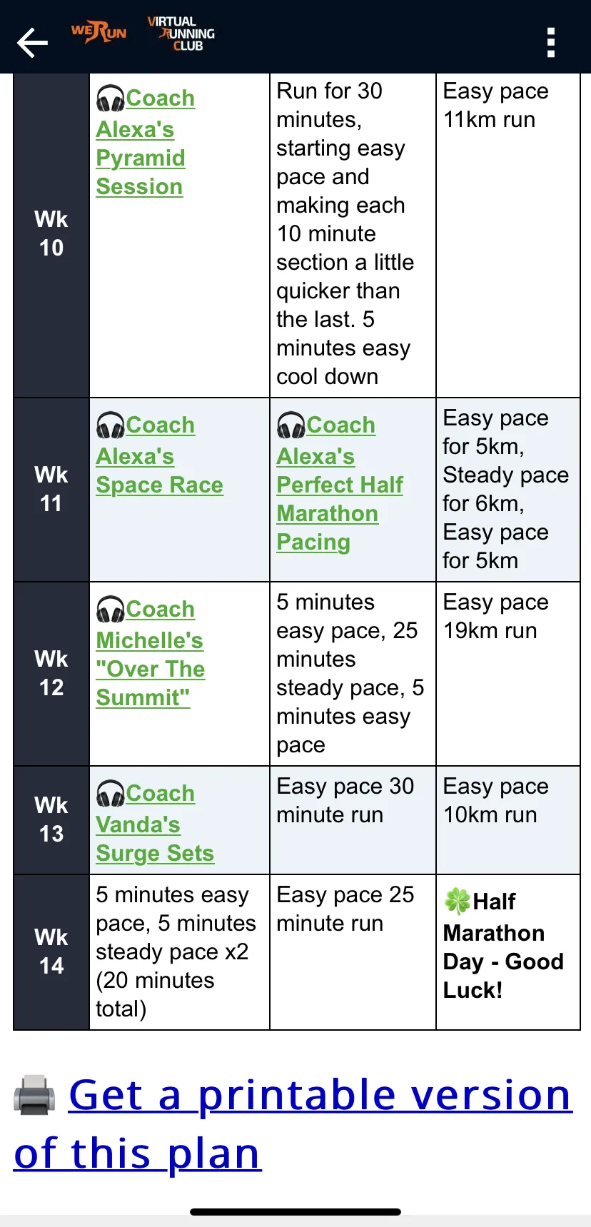Click headphones icon beside Pyramid Session
Screen dimensions: 591x1227
[111, 99]
